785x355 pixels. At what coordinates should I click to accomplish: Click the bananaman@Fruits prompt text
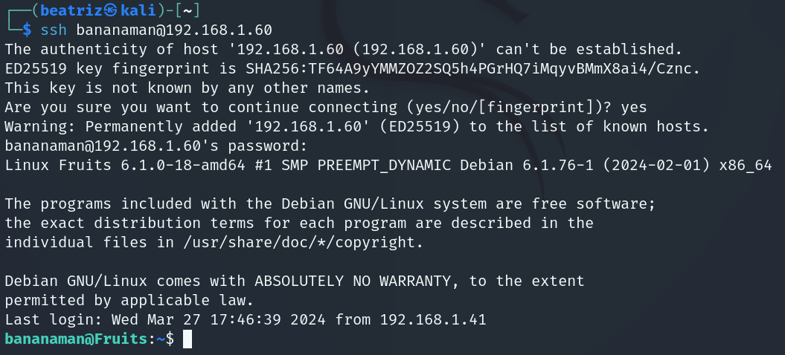[76, 339]
